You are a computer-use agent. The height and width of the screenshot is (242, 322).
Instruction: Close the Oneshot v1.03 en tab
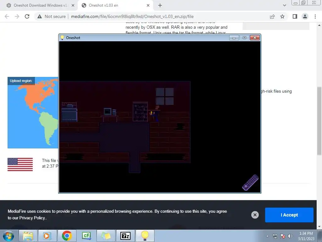[x=148, y=5]
